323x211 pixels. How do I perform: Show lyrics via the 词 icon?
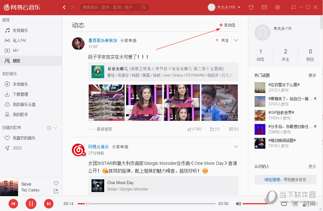coord(295,204)
